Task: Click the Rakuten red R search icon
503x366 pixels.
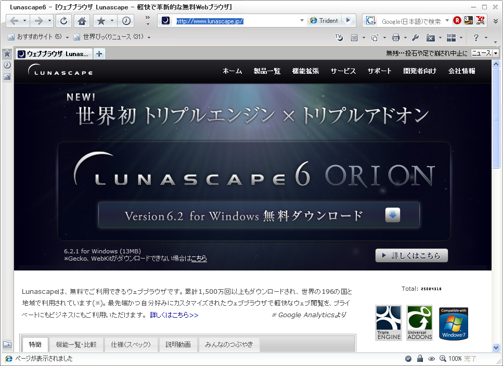Action: coord(457,21)
